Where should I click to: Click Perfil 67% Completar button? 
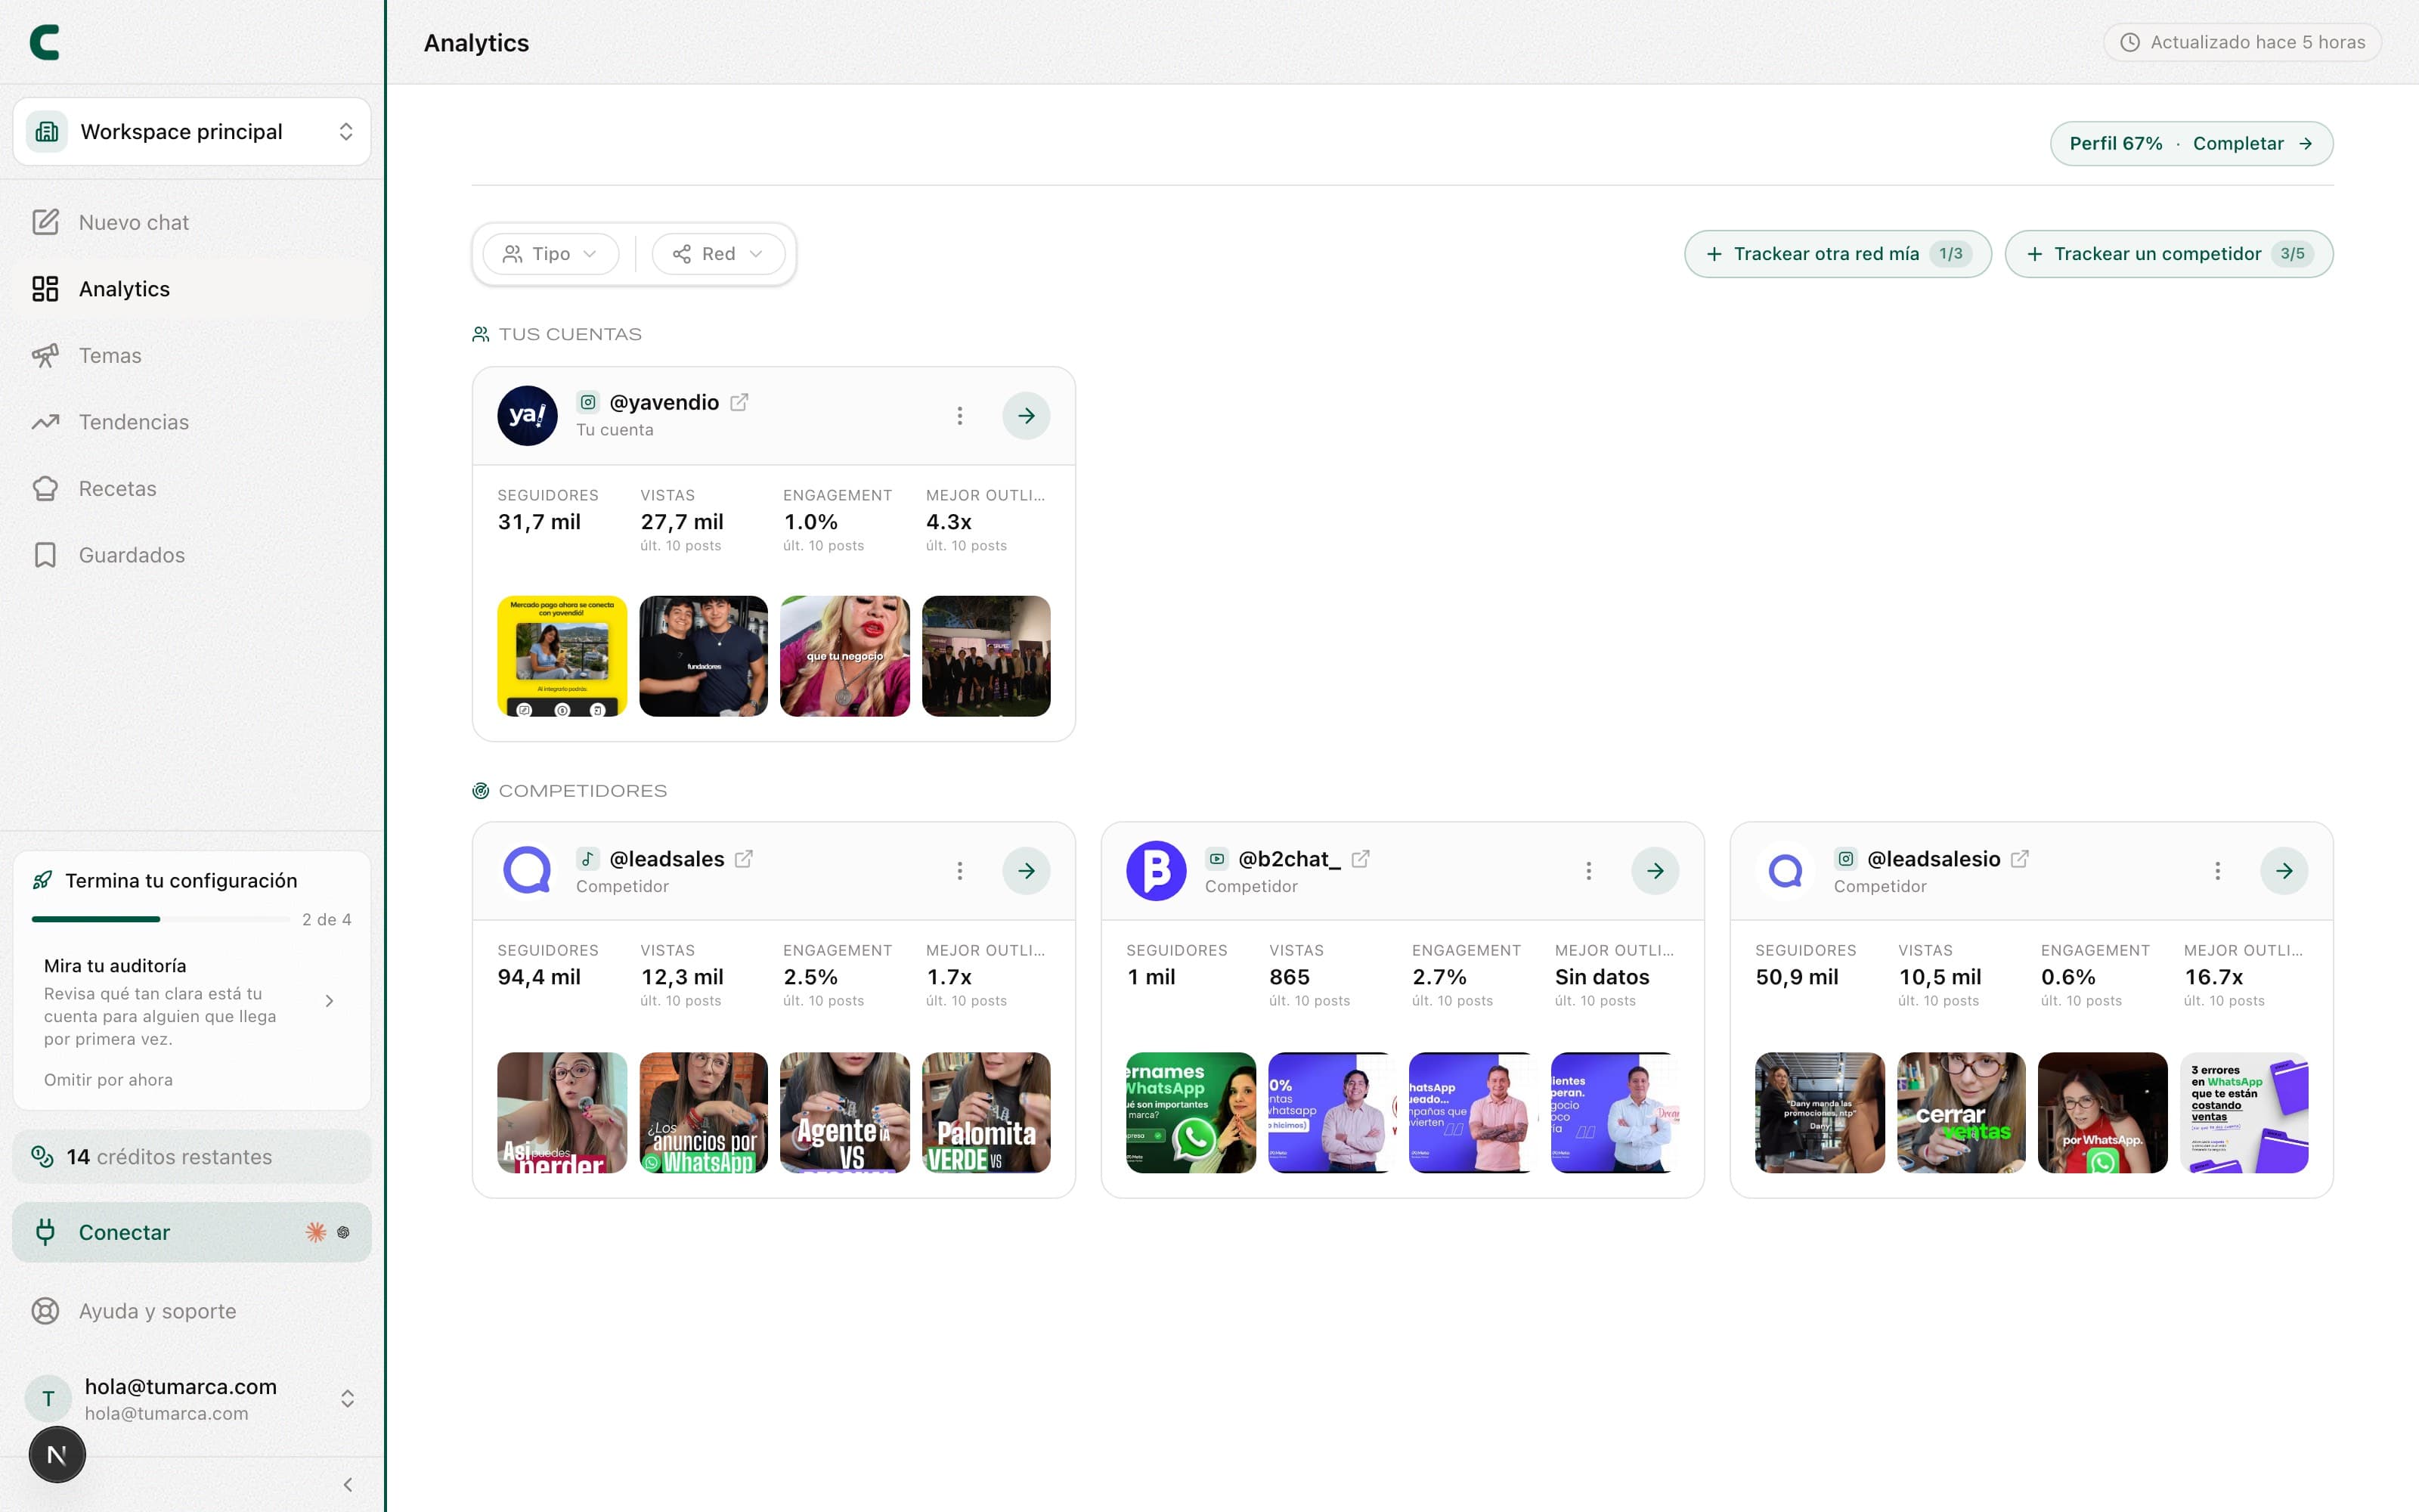pos(2191,144)
